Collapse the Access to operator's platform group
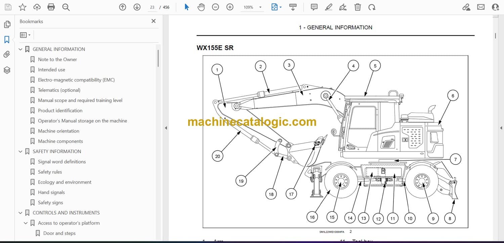504x243 pixels. coord(26,223)
